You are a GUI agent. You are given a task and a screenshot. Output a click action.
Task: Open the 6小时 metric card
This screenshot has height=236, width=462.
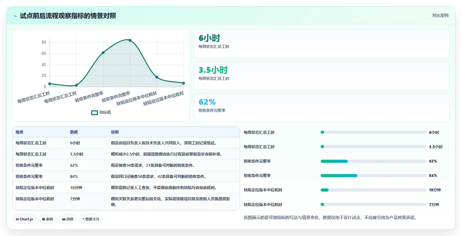(x=322, y=44)
